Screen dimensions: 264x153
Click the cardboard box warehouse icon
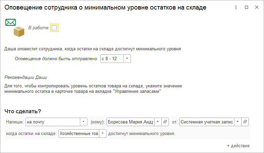point(19,32)
